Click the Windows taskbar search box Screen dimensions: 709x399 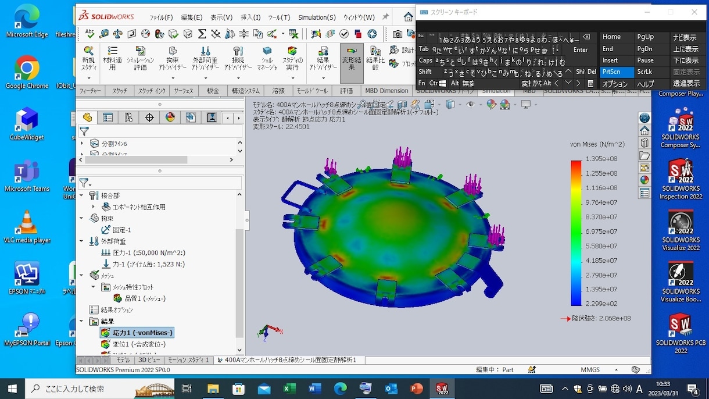click(x=99, y=389)
